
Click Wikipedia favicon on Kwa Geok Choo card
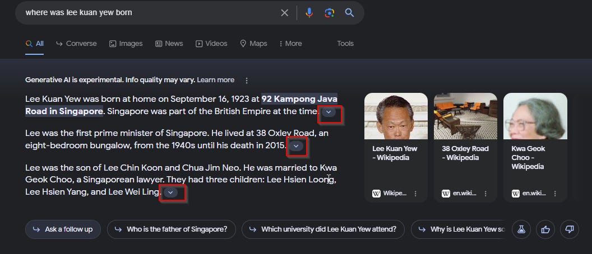point(516,194)
